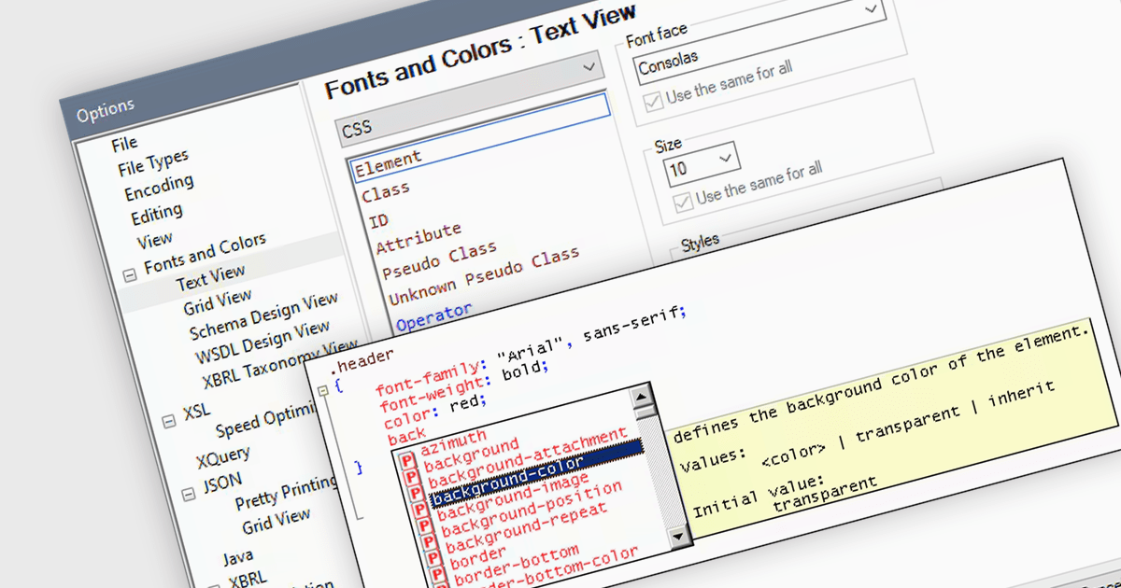Open the Size dropdown showing 10

[x=702, y=165]
